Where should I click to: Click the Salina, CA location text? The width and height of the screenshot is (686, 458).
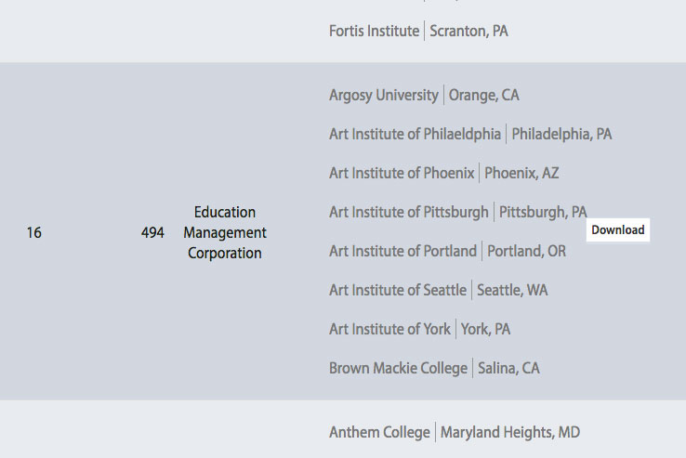508,368
